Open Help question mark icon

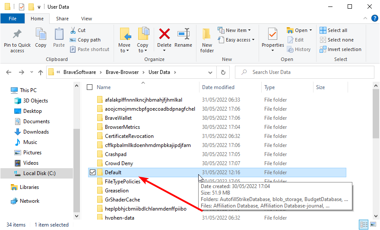[x=375, y=19]
